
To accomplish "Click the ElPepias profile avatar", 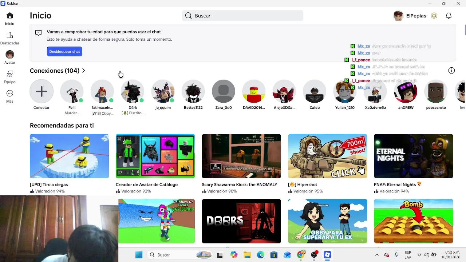I will [x=399, y=16].
